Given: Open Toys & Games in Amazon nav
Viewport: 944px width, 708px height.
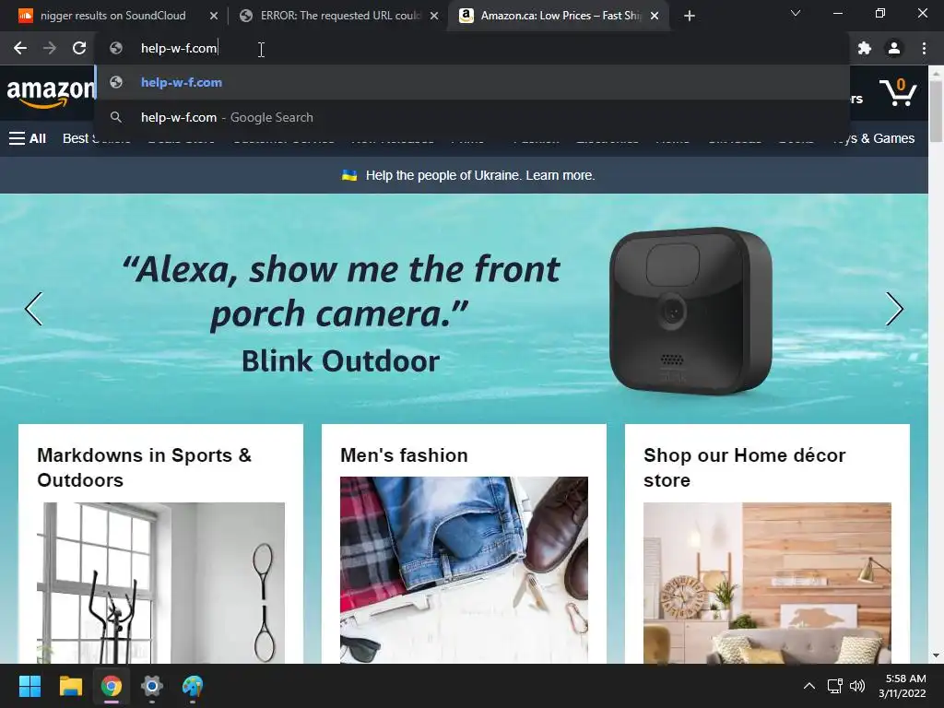Looking at the screenshot, I should tap(874, 138).
